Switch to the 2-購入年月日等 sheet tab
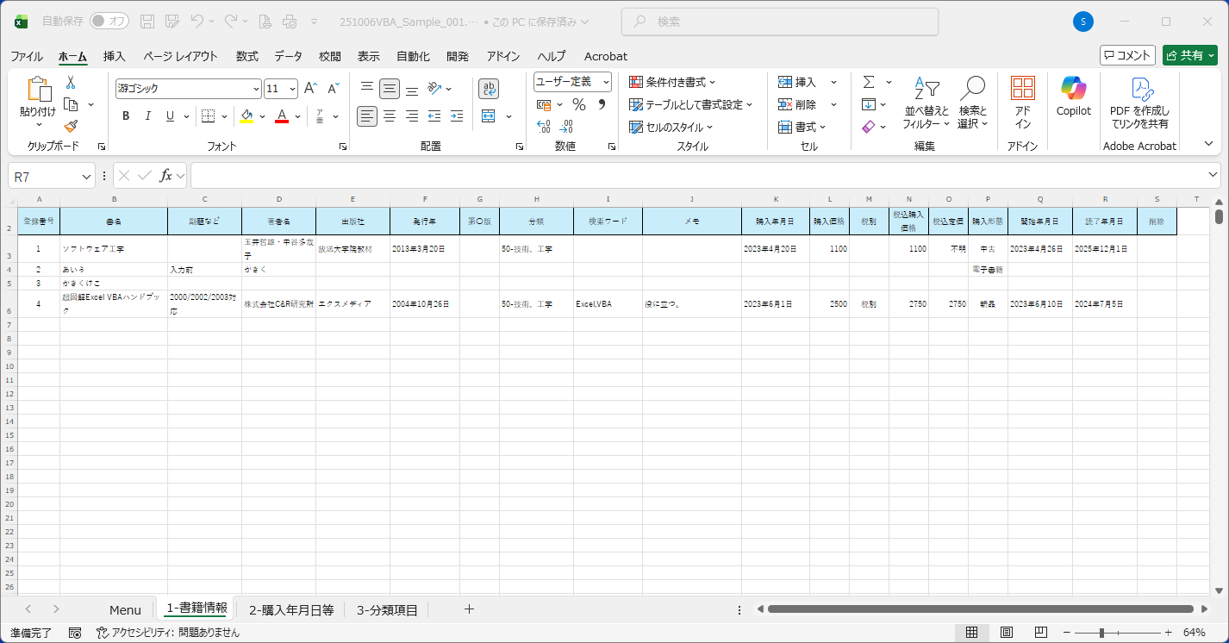Viewport: 1229px width, 643px height. point(291,609)
